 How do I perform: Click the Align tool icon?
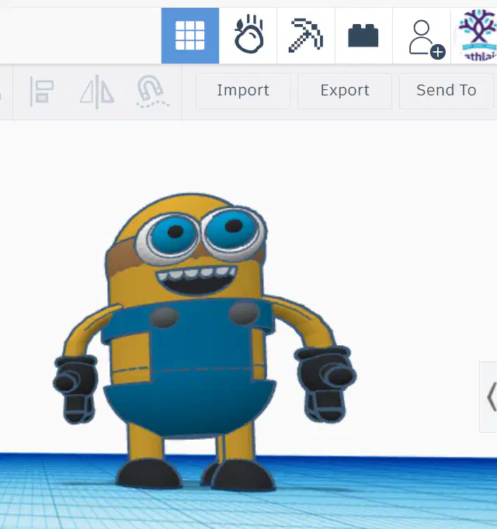[42, 91]
